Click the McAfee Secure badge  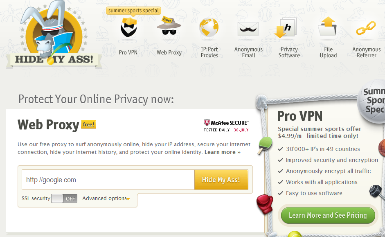pyautogui.click(x=226, y=126)
